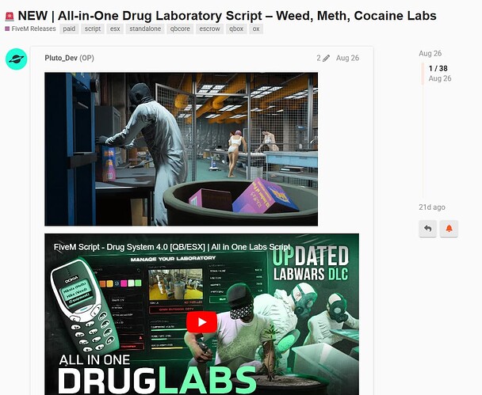The height and width of the screenshot is (395, 482).
Task: Click Pluto_Dev's planet avatar icon
Action: point(17,59)
